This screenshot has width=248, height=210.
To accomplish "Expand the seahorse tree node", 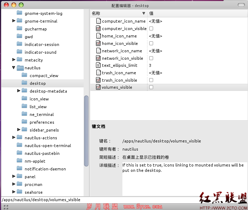I will [x=14, y=192].
